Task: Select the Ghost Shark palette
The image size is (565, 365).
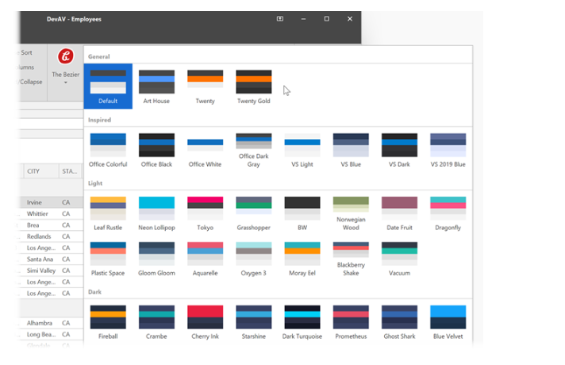Action: [x=399, y=322]
